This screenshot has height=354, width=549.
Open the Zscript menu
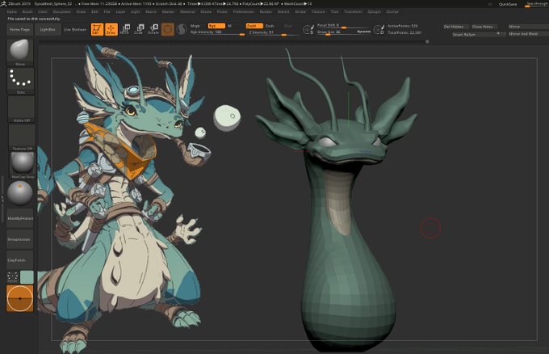[x=392, y=12]
